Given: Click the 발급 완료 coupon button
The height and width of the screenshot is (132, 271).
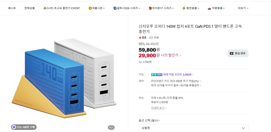Looking at the screenshot, I should point(238,53).
